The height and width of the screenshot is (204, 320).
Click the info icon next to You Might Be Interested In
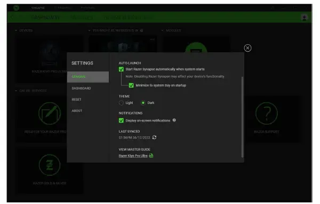point(142,30)
